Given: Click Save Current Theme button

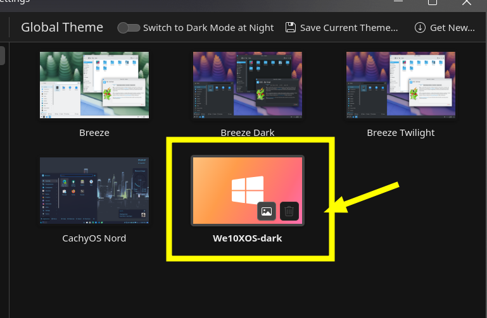Looking at the screenshot, I should pos(341,28).
